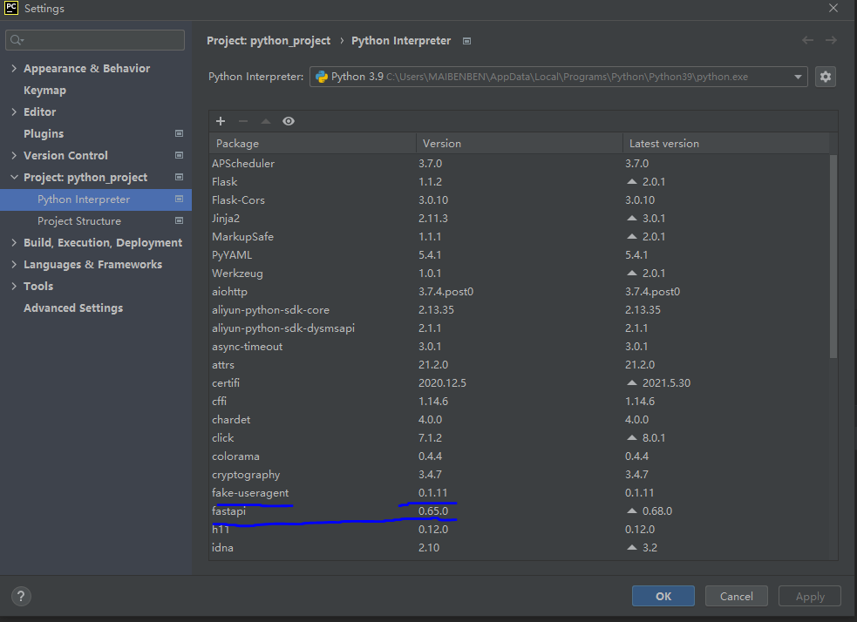This screenshot has width=857, height=622.
Task: Open the Python Interpreter dropdown arrow
Action: point(798,77)
